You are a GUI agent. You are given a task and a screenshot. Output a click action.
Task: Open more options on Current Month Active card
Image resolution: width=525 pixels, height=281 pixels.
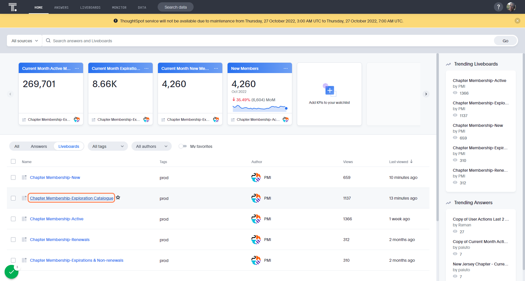pyautogui.click(x=77, y=68)
